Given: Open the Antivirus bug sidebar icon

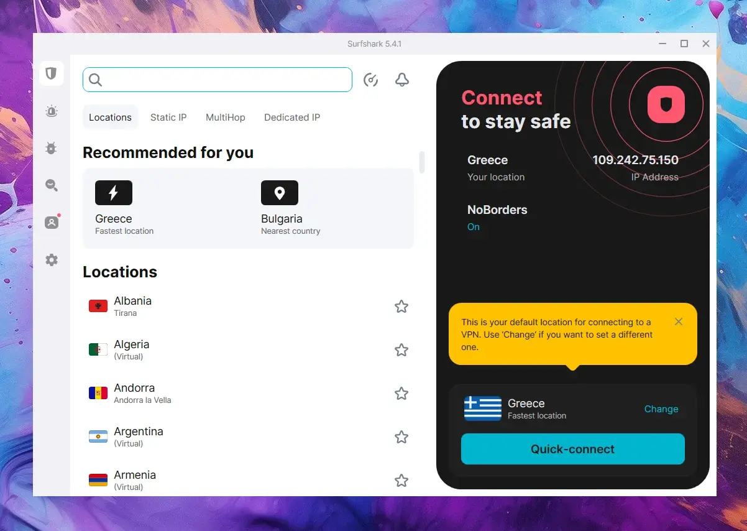Looking at the screenshot, I should coord(52,148).
